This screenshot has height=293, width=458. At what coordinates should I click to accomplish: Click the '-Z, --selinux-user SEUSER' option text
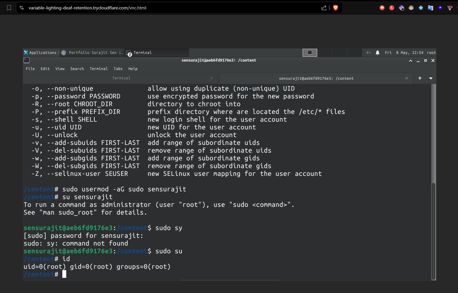80,174
